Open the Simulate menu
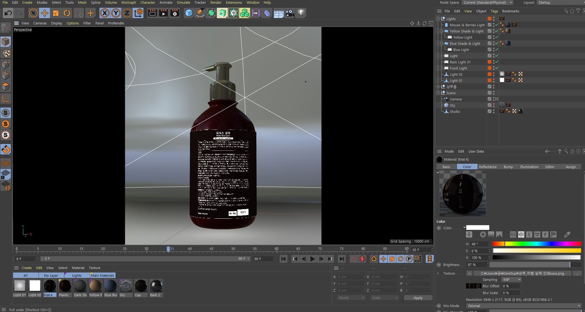The height and width of the screenshot is (312, 585). (183, 2)
